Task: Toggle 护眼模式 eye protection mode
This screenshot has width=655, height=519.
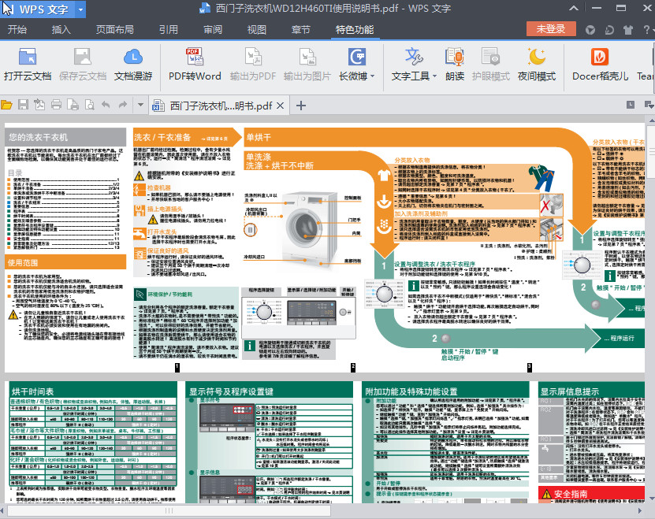Action: [x=491, y=65]
